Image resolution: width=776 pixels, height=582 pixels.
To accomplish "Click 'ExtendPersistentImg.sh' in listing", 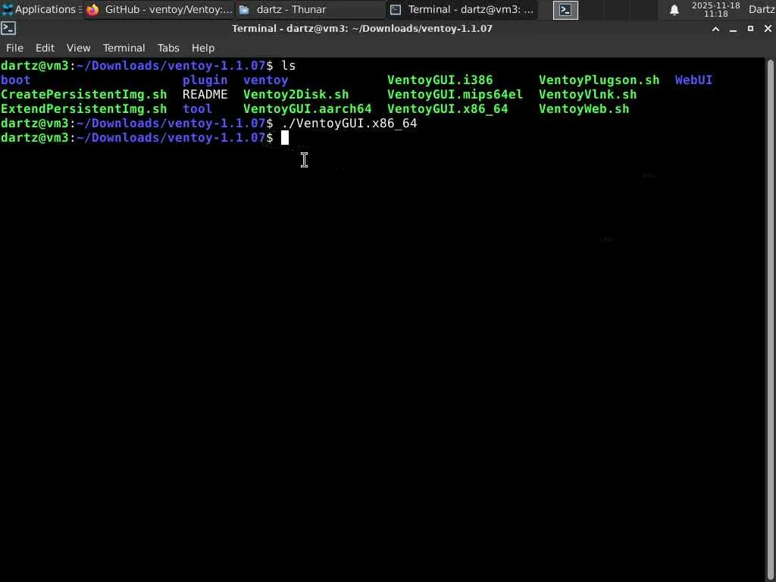I will (84, 109).
